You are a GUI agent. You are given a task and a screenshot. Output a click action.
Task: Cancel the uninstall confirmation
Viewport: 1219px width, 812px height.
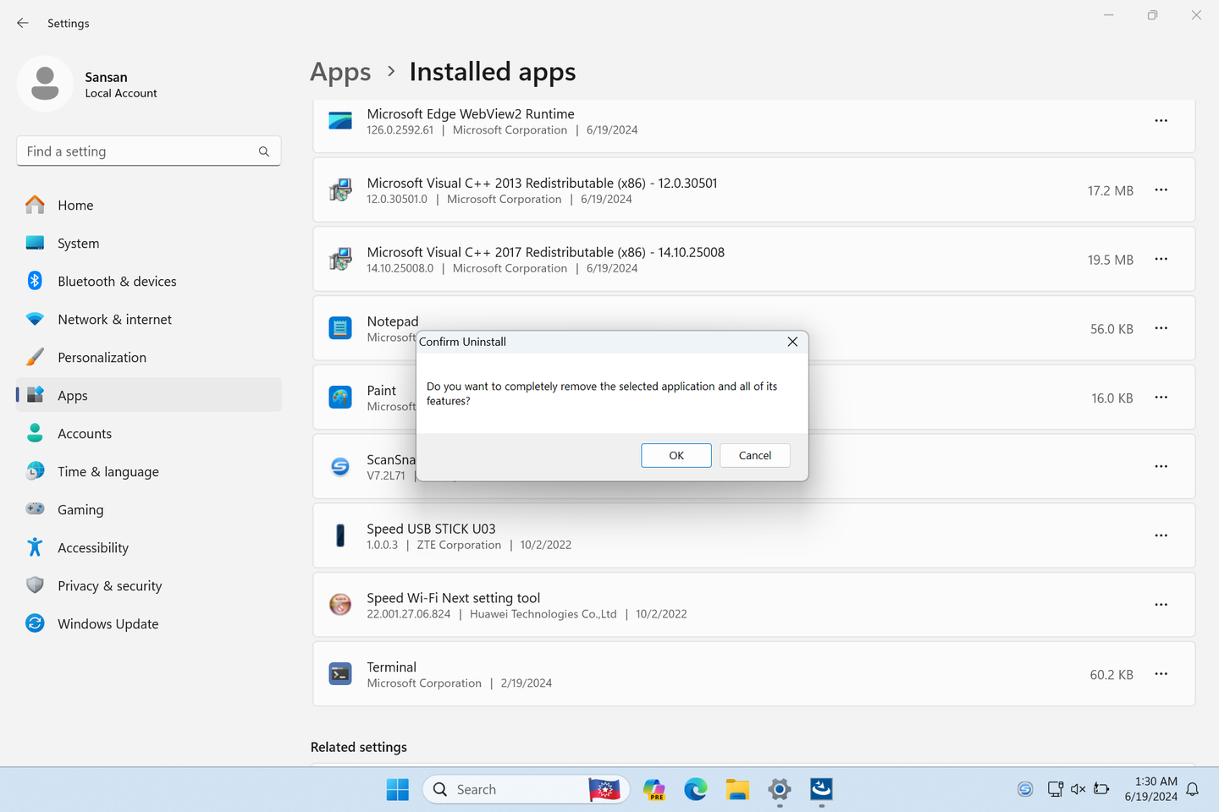pyautogui.click(x=754, y=455)
